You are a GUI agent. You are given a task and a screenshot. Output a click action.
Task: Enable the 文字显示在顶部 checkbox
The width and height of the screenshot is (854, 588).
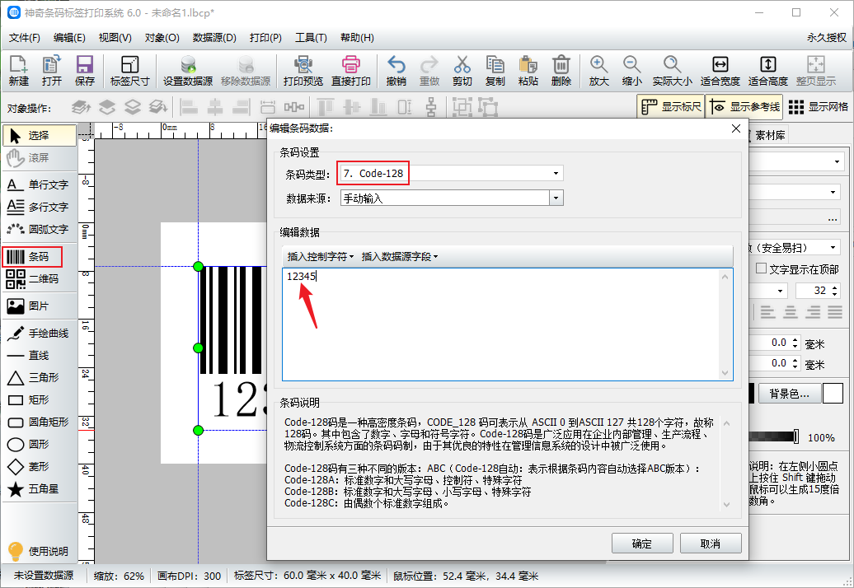point(762,268)
